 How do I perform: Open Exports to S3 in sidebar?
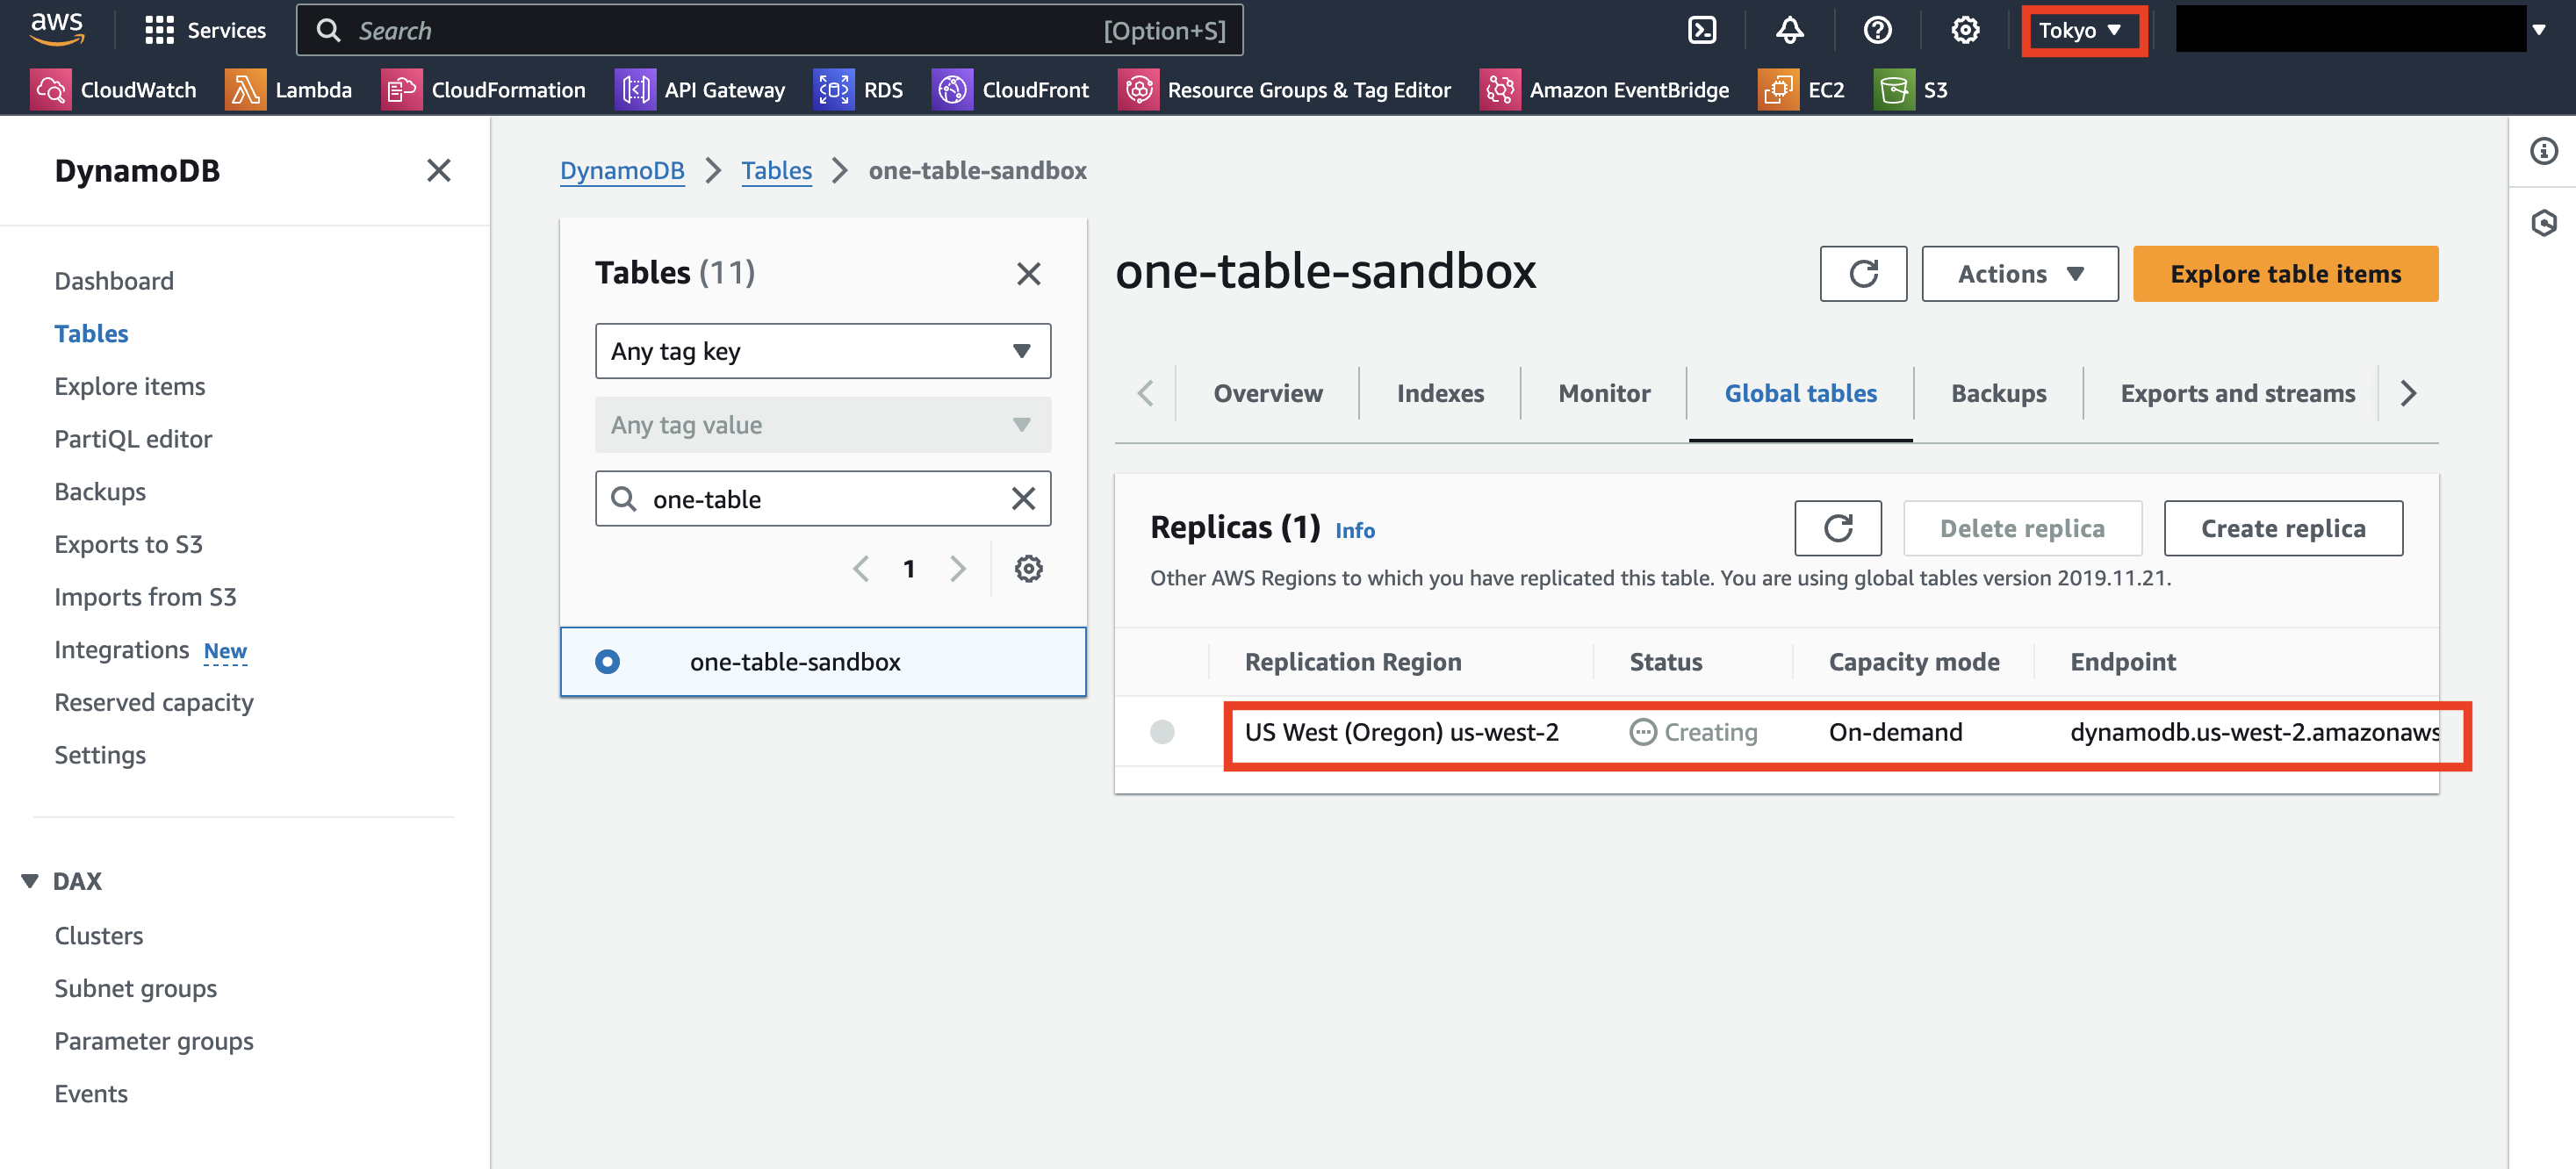pos(128,544)
